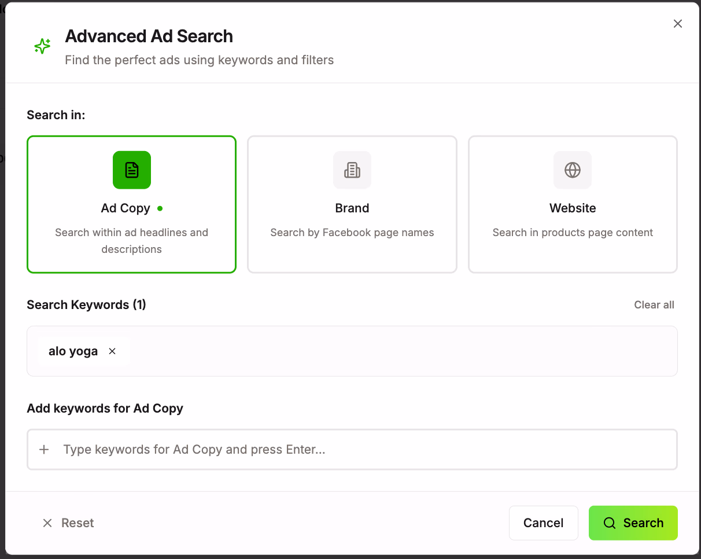This screenshot has width=701, height=559.
Task: Select the Ad Copy search option card
Action: [131, 204]
